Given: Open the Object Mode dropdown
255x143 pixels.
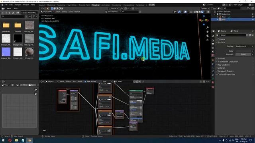Looking at the screenshot, I should tap(47, 12).
